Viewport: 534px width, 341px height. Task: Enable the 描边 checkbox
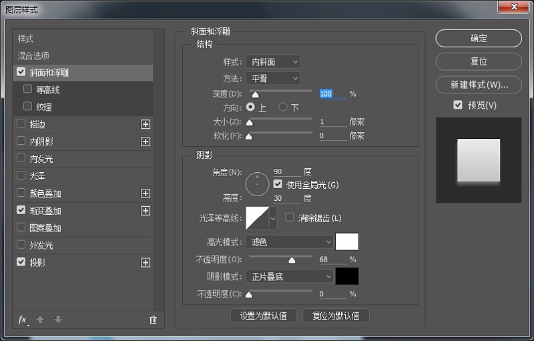pos(21,123)
